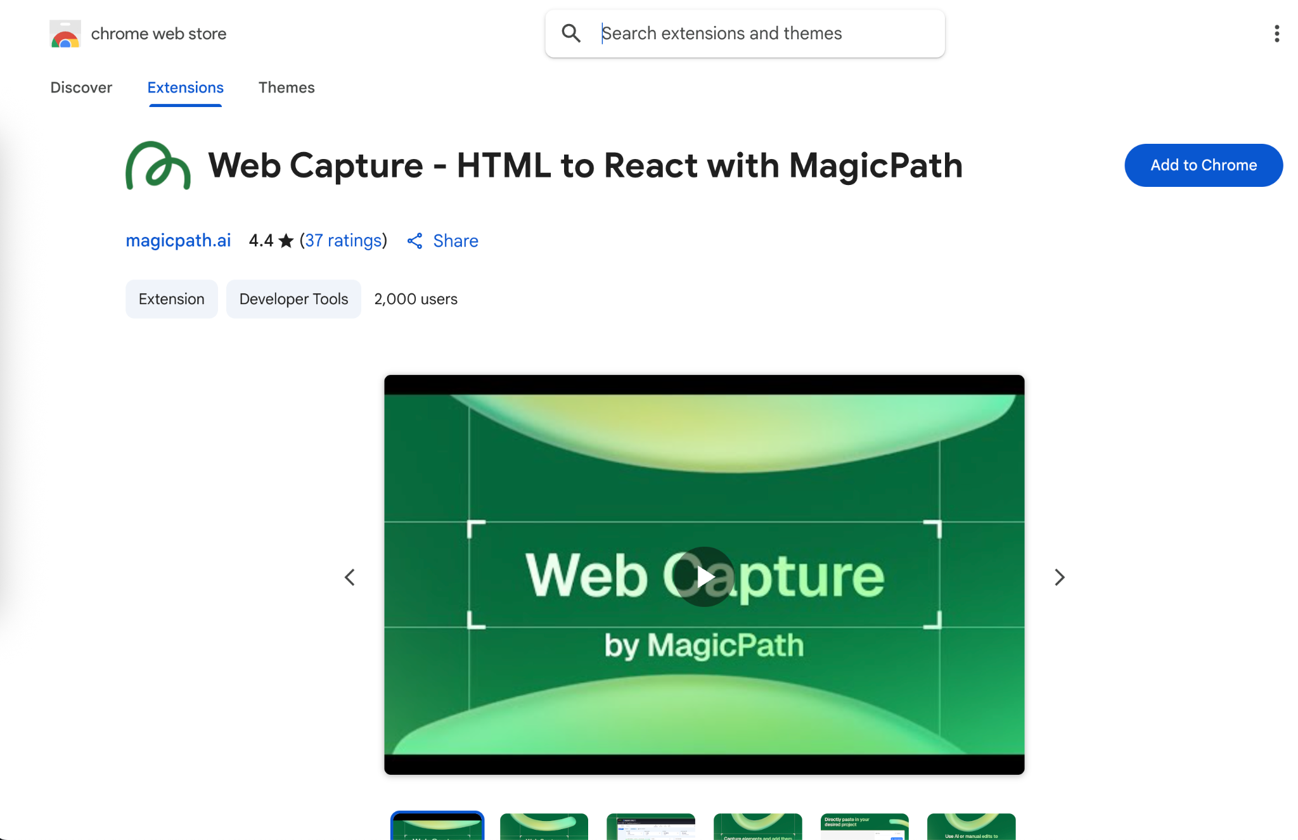Select the 'Directly paste in your desired project' thumbnail
Image resolution: width=1298 pixels, height=840 pixels.
[864, 827]
